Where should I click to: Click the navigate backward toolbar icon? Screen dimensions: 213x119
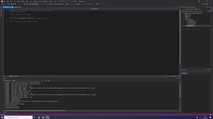tap(3, 4)
